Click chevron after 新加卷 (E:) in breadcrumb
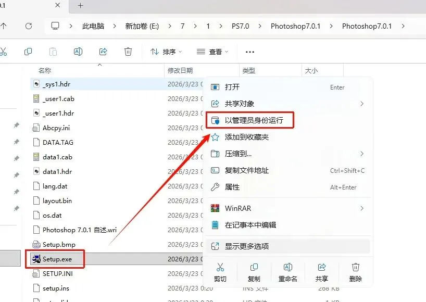The image size is (426, 302). point(170,26)
